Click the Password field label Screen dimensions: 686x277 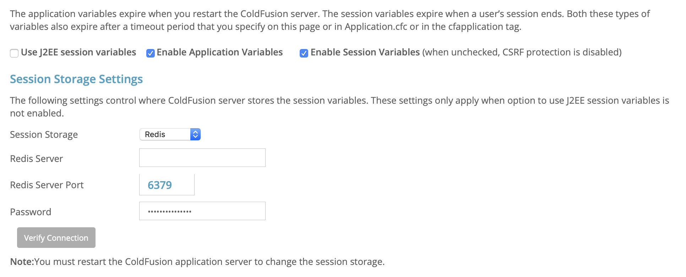pyautogui.click(x=31, y=212)
